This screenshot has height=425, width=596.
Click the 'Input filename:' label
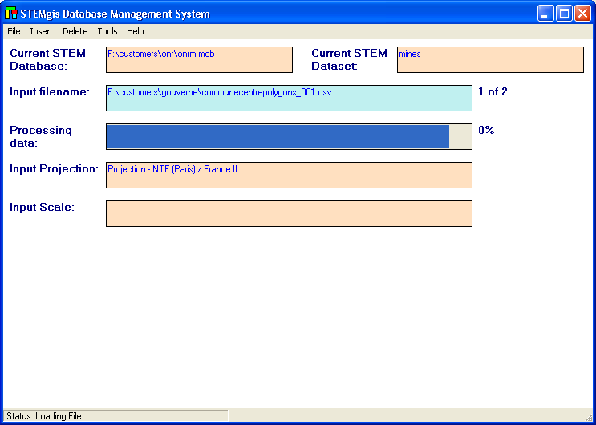point(50,92)
